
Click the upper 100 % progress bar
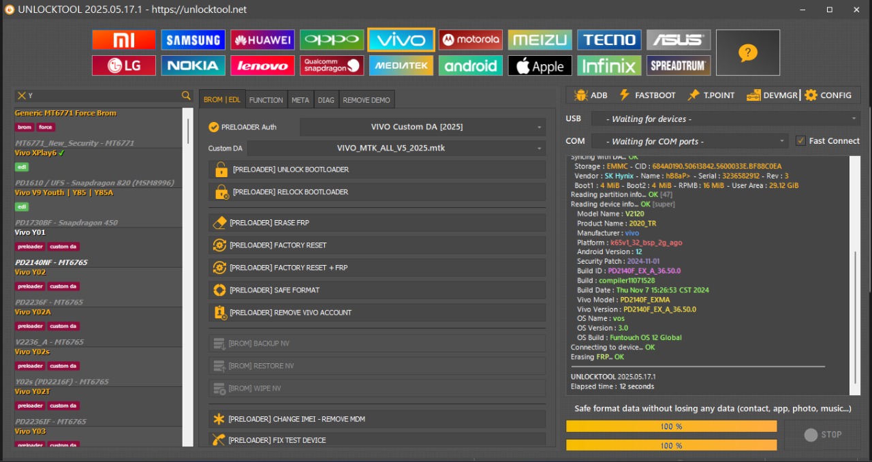(x=671, y=427)
